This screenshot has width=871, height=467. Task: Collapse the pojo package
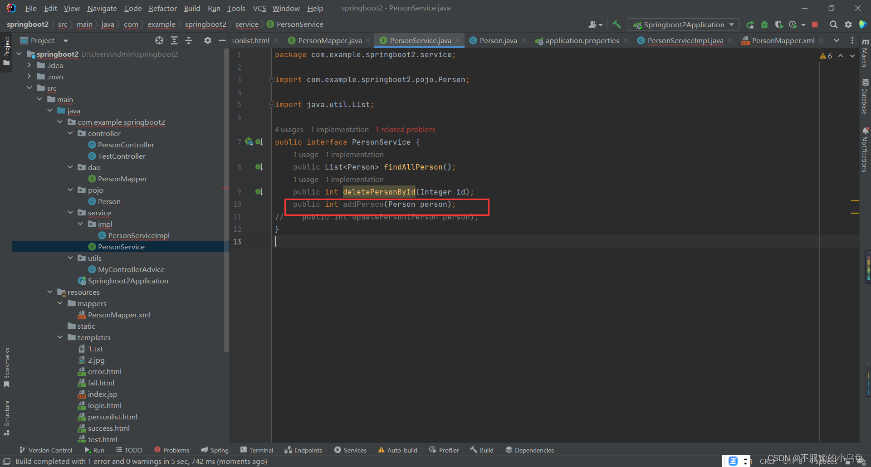pyautogui.click(x=70, y=190)
